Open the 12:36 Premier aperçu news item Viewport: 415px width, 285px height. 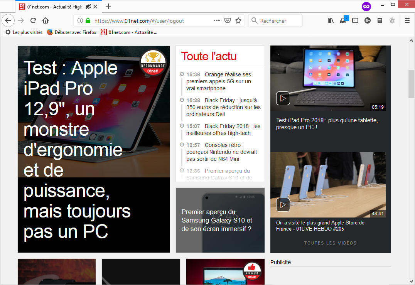point(219,174)
